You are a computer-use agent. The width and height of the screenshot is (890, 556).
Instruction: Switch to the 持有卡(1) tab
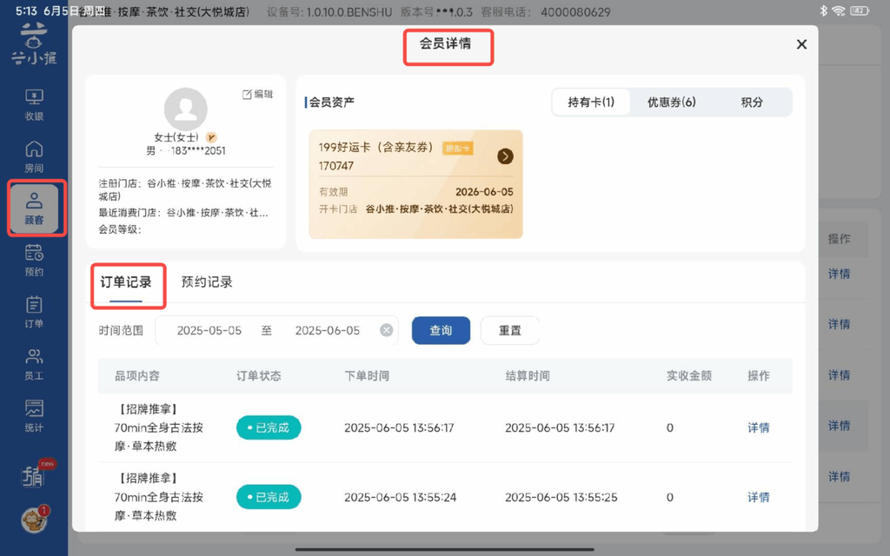coord(591,103)
